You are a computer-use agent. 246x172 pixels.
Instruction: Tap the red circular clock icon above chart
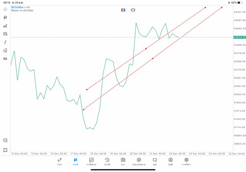133,10
